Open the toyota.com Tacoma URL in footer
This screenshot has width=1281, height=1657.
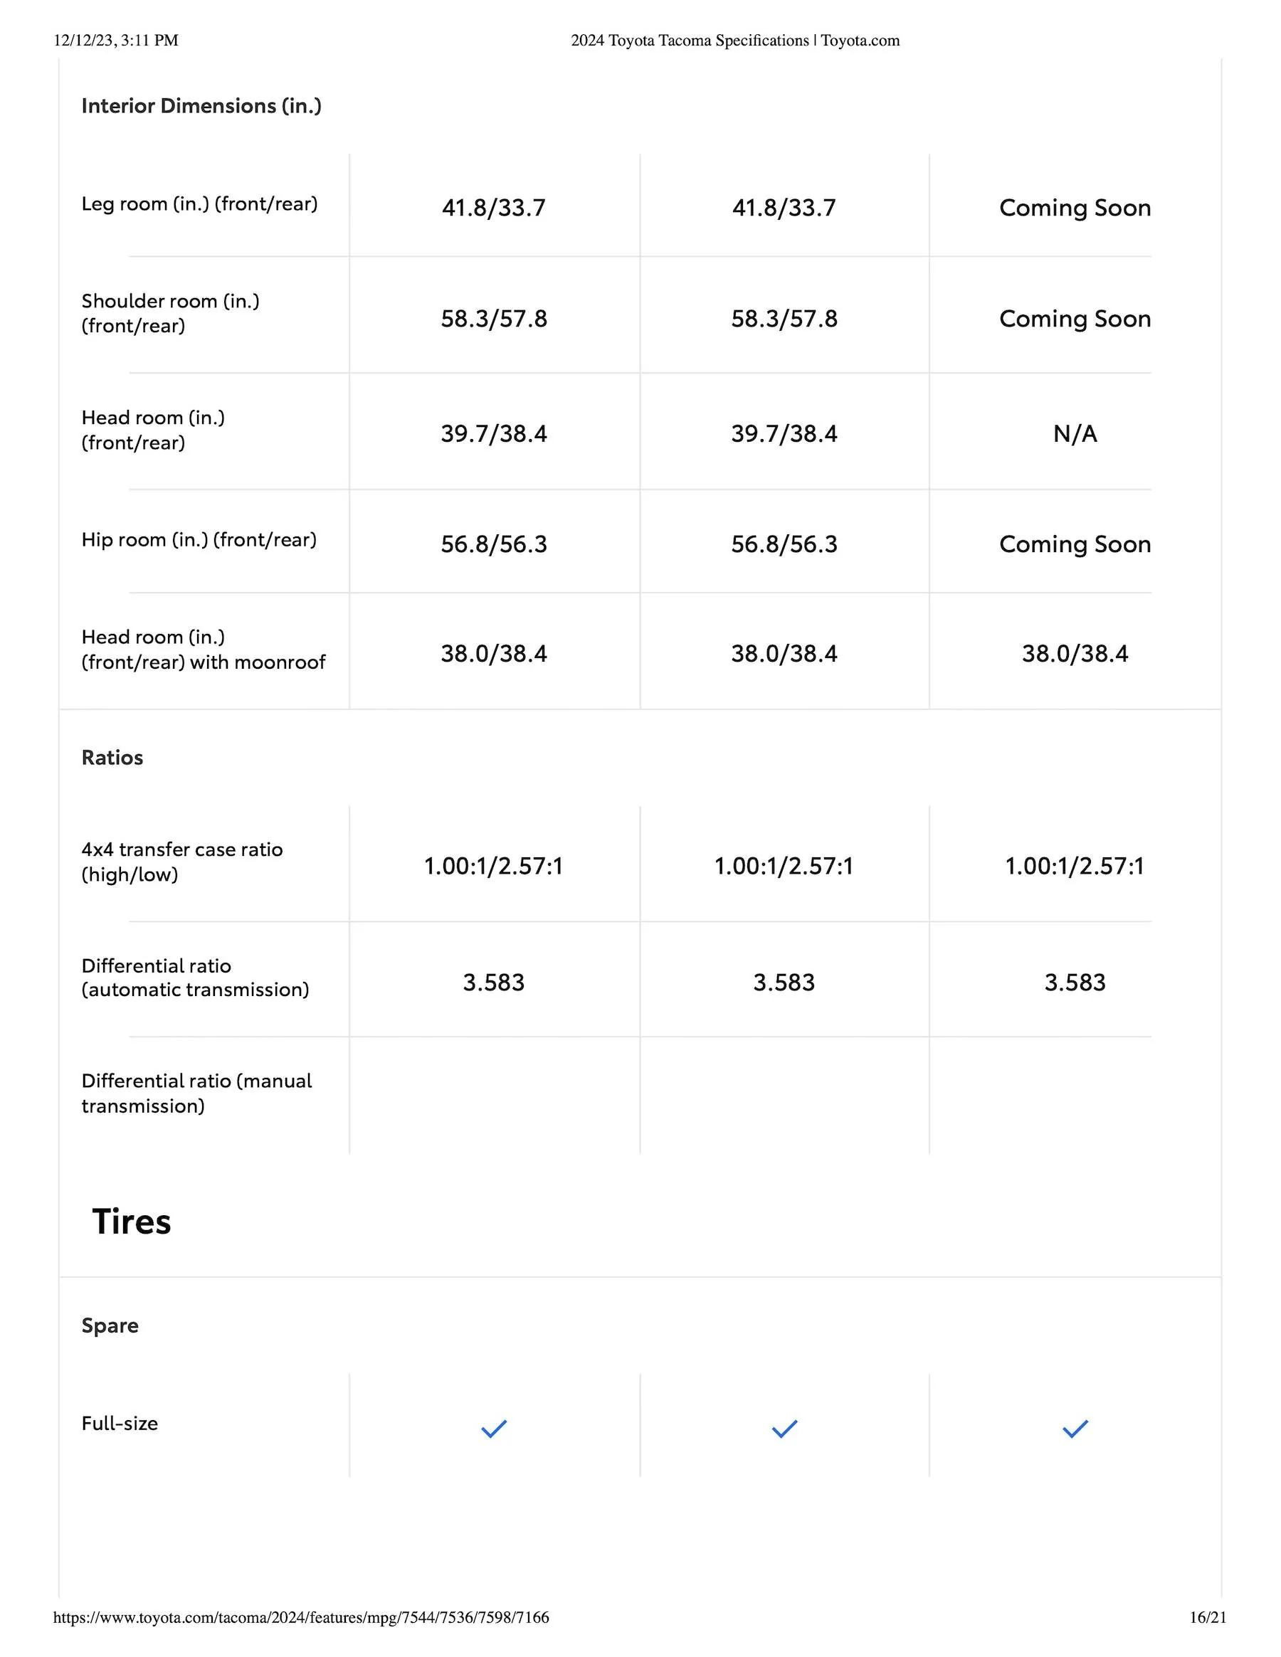pyautogui.click(x=300, y=1616)
